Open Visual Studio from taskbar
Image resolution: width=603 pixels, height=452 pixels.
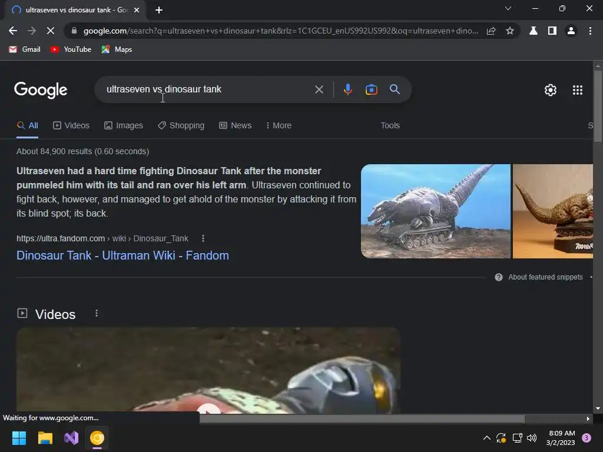[x=71, y=438]
